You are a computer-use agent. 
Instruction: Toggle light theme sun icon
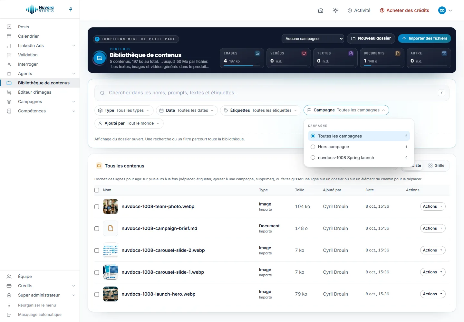[x=335, y=10]
